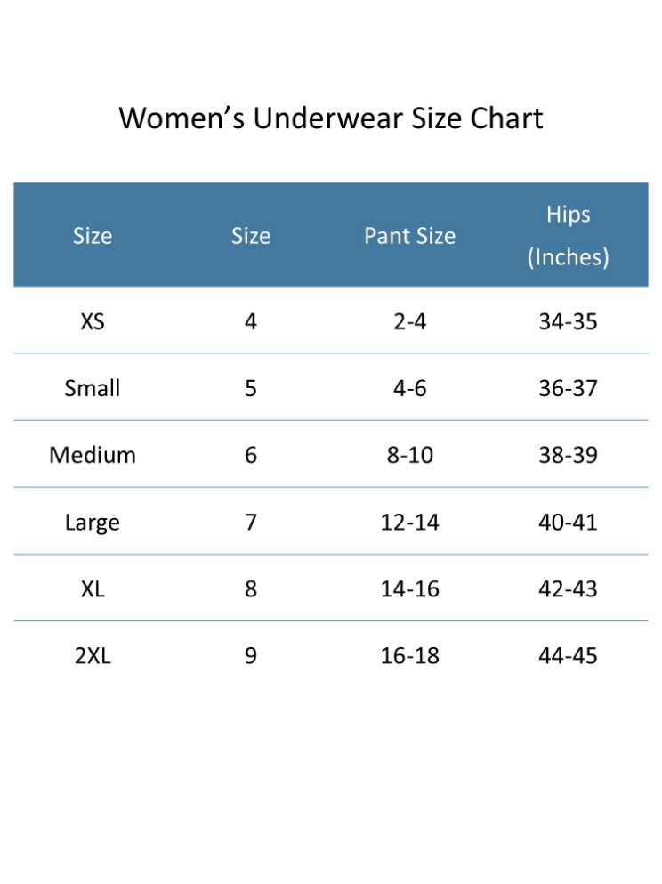Select the "Large" size cell
This screenshot has width=662, height=884.
(93, 522)
